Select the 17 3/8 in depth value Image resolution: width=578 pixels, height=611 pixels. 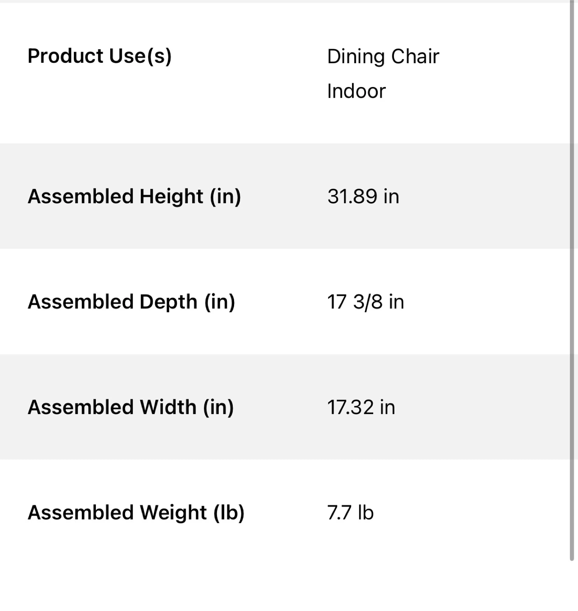[x=365, y=302]
